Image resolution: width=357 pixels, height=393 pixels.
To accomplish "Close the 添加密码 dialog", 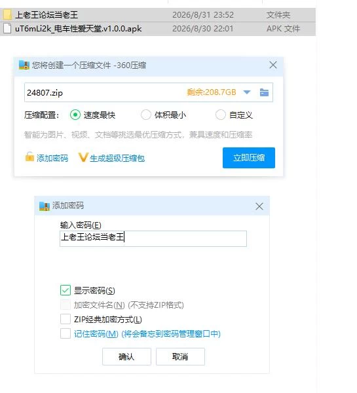I will (x=259, y=206).
